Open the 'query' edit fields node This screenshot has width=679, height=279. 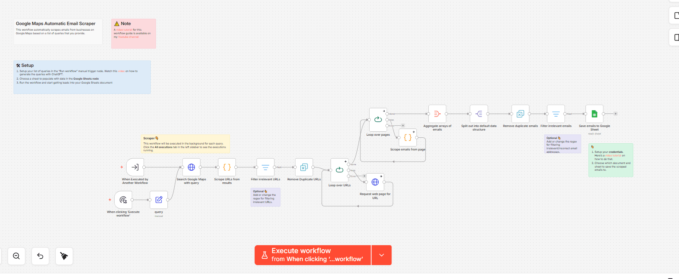tap(159, 200)
